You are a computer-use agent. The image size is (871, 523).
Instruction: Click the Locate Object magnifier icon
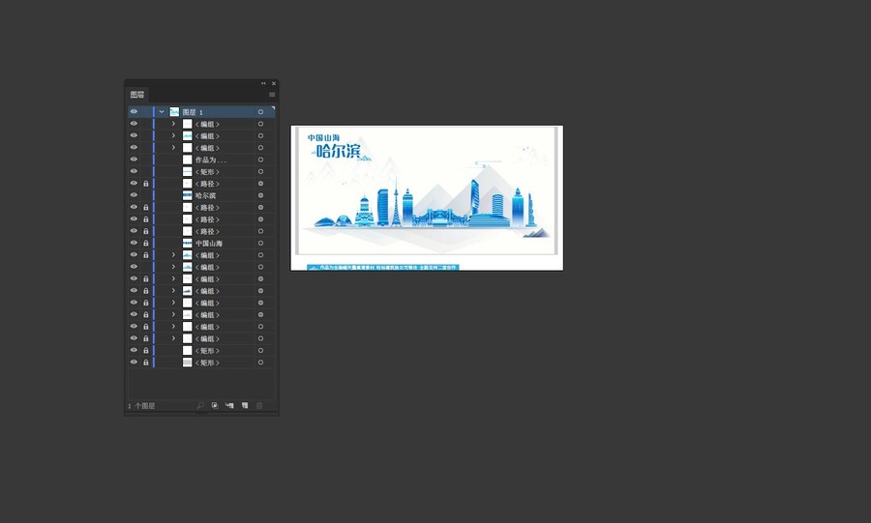pyautogui.click(x=200, y=405)
